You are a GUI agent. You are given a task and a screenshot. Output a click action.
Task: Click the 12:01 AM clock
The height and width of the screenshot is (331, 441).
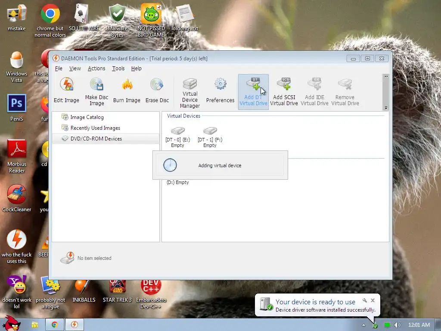point(419,325)
